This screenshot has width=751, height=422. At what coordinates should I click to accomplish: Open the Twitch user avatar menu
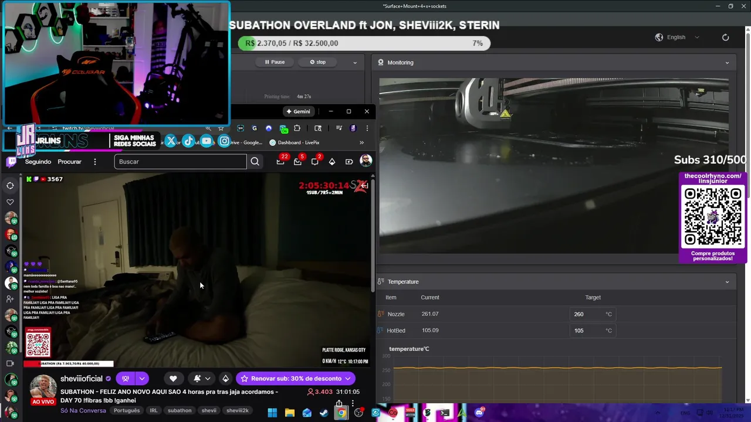pyautogui.click(x=366, y=161)
